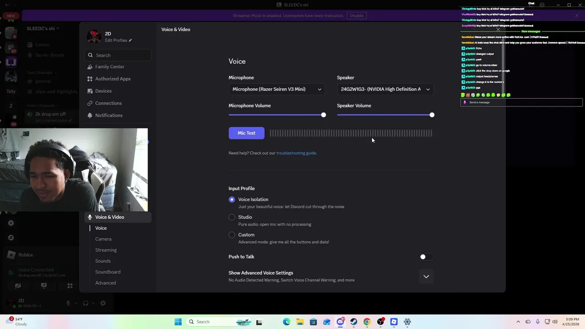Dismiss the Streamer Mode banner

[577, 16]
